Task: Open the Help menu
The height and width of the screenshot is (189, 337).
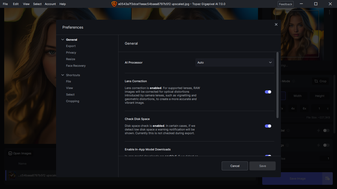Action: (63, 4)
